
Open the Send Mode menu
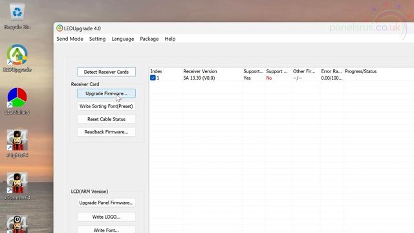click(70, 39)
